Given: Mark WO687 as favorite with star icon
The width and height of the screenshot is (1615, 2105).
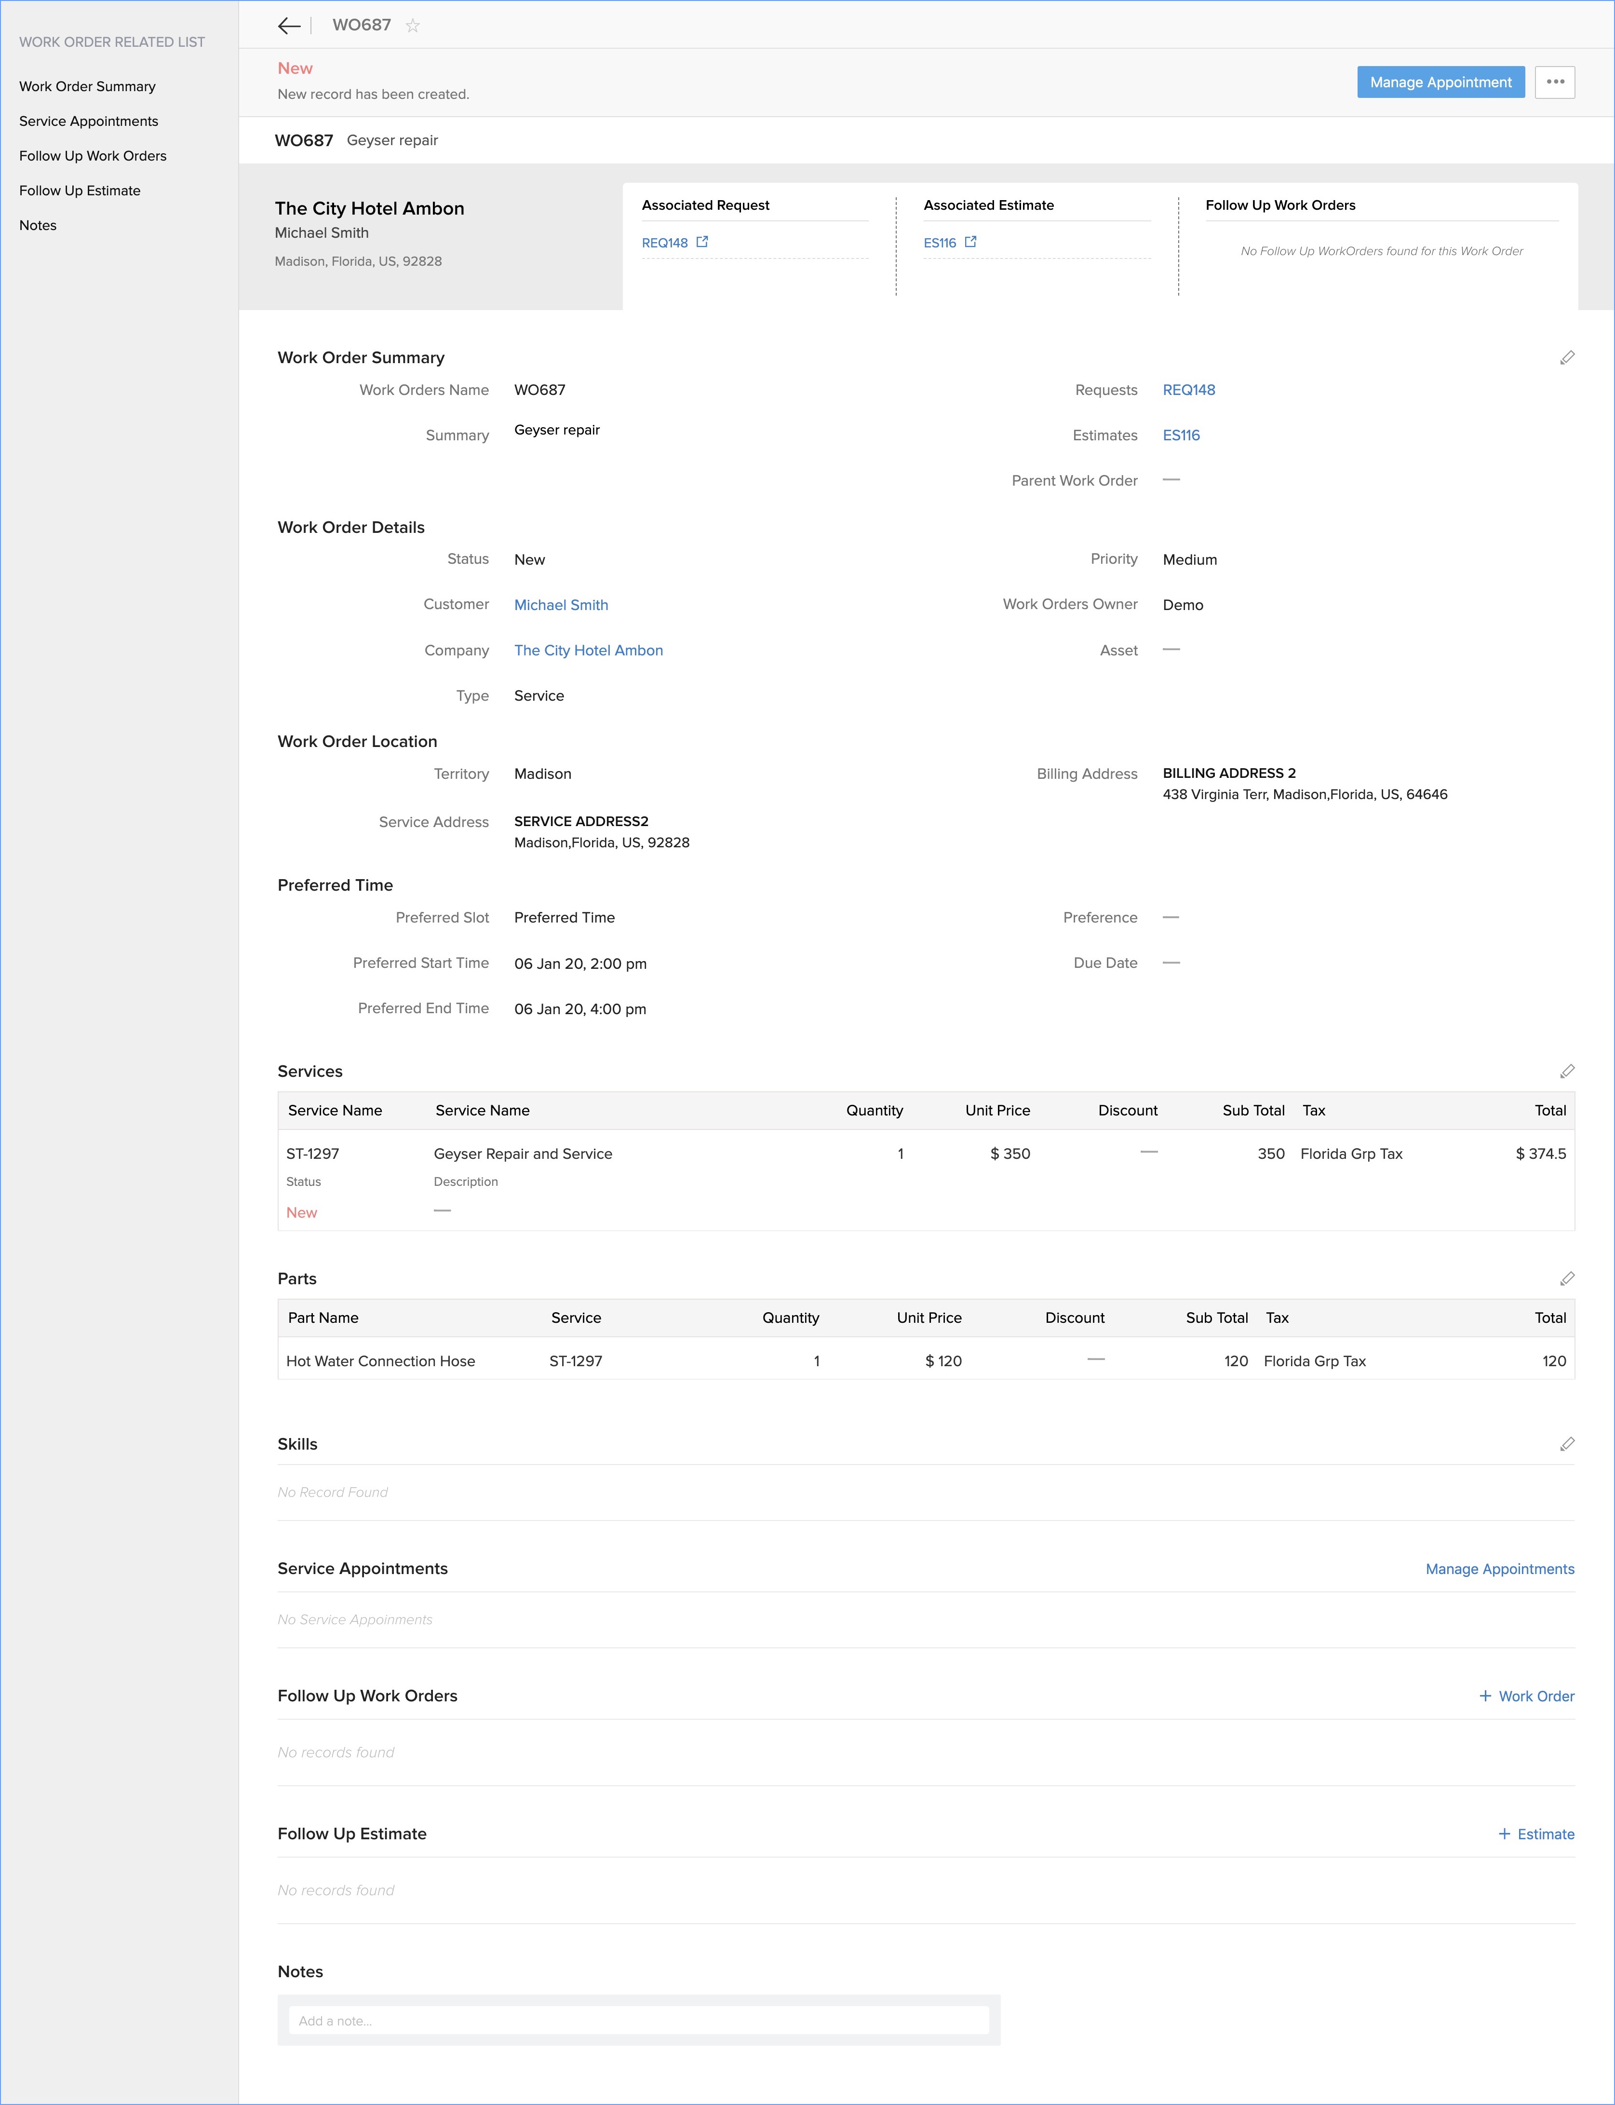Looking at the screenshot, I should [412, 26].
